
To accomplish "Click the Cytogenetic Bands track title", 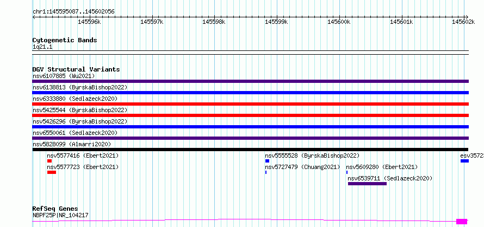I will pos(65,40).
